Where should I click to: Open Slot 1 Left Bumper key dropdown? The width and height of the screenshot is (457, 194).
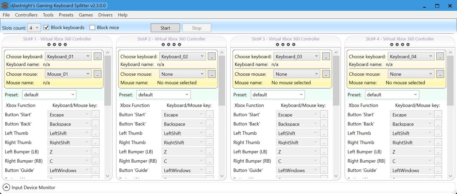(x=69, y=152)
